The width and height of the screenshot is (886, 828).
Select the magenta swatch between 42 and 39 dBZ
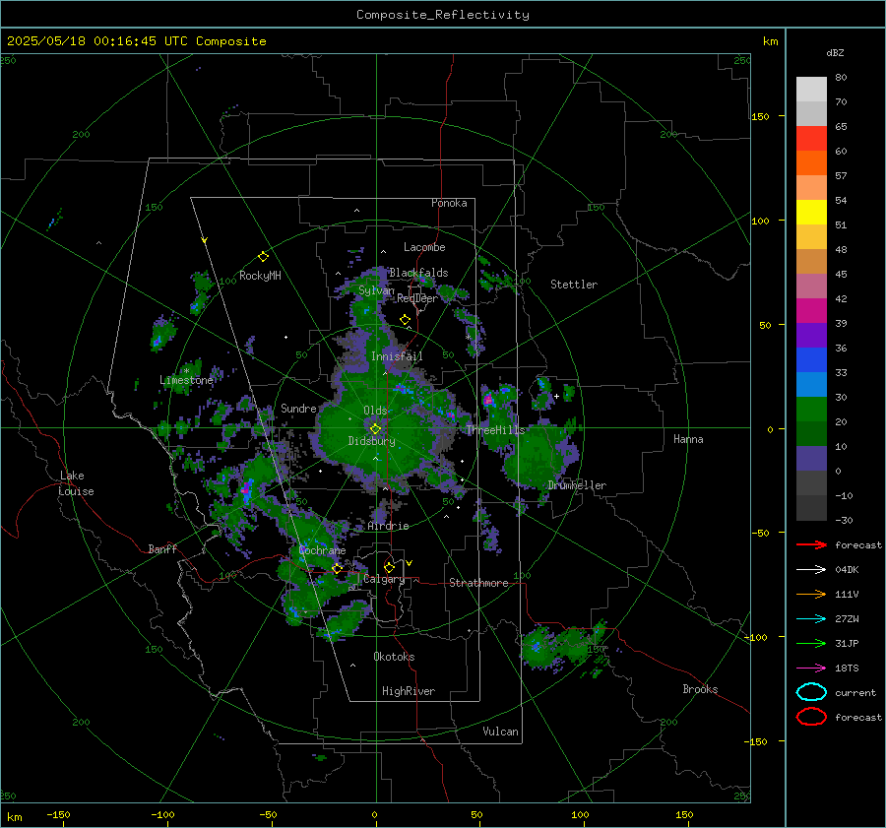[811, 311]
